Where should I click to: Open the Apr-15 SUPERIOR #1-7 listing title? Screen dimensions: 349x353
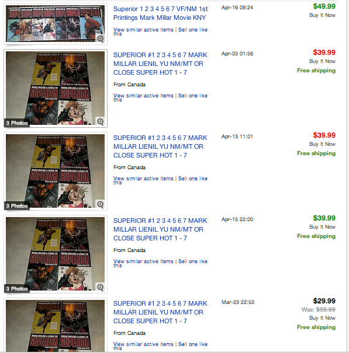[x=160, y=229]
